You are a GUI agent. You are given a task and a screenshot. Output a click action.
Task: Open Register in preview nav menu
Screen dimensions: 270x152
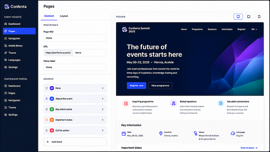tap(241, 29)
